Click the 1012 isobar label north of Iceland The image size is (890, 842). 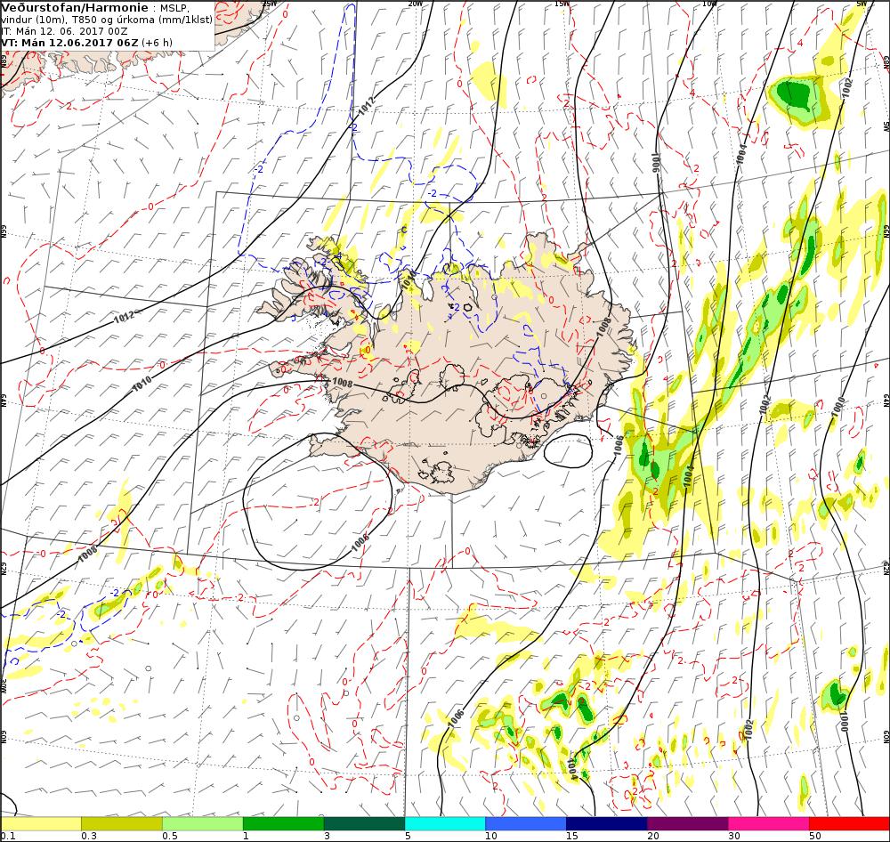(366, 104)
